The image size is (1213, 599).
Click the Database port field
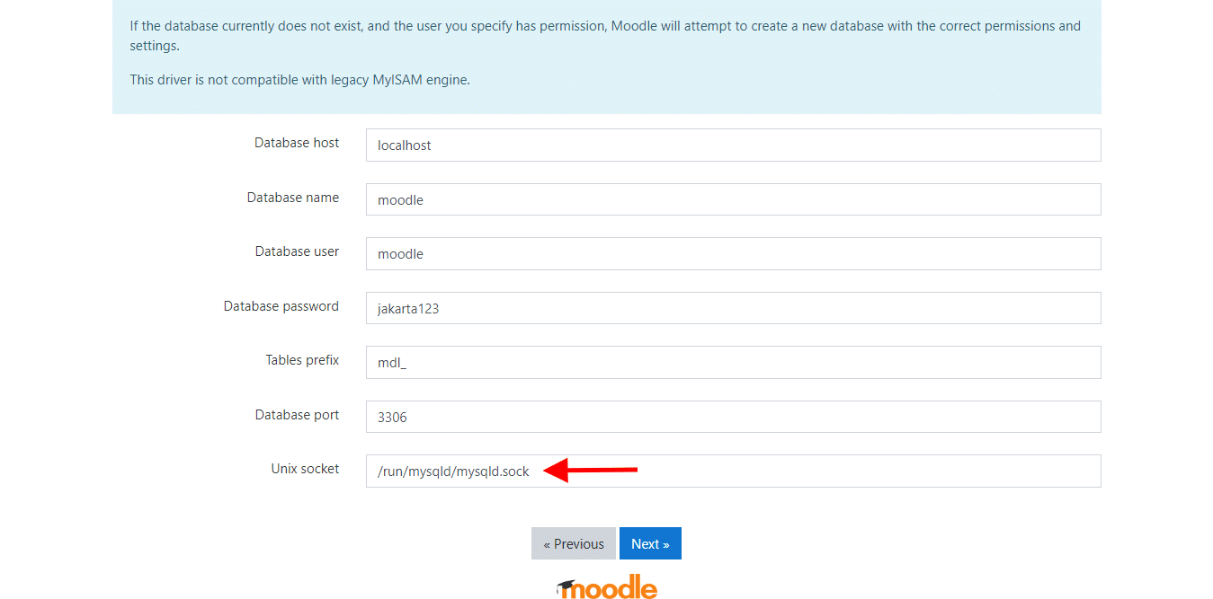pos(733,417)
